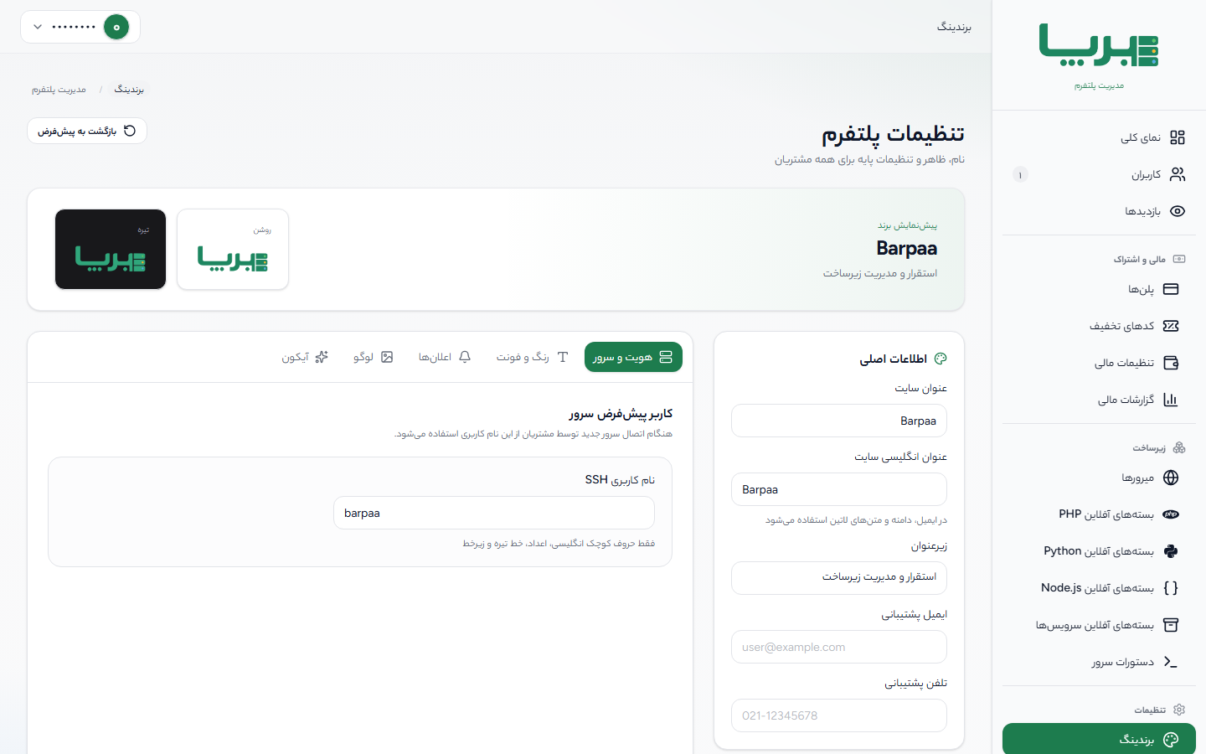Select the آیکون tab
Image resolution: width=1206 pixels, height=754 pixels.
point(305,357)
